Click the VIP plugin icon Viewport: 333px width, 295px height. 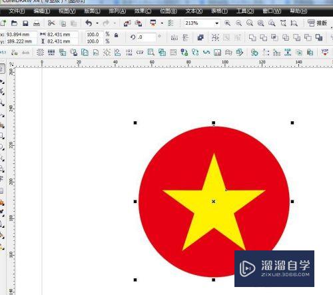[325, 53]
